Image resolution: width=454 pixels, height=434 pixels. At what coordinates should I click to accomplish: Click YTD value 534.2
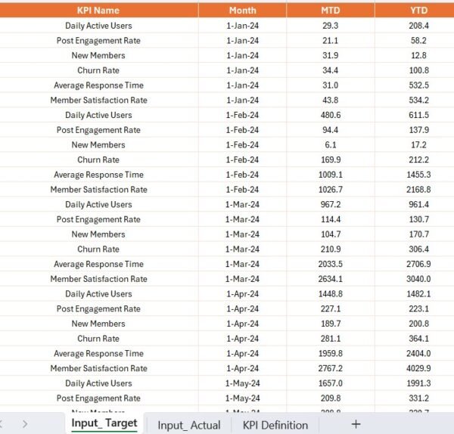pyautogui.click(x=418, y=100)
